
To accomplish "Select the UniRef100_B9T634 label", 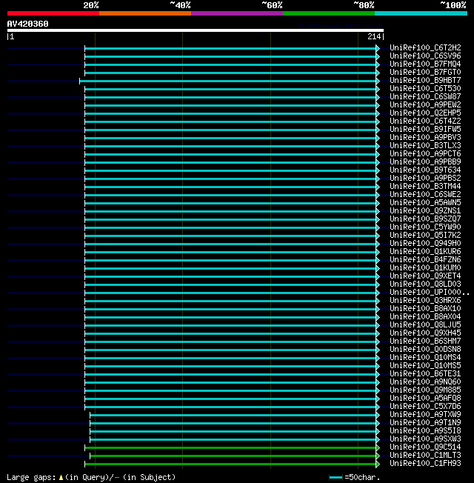I will pyautogui.click(x=425, y=170).
